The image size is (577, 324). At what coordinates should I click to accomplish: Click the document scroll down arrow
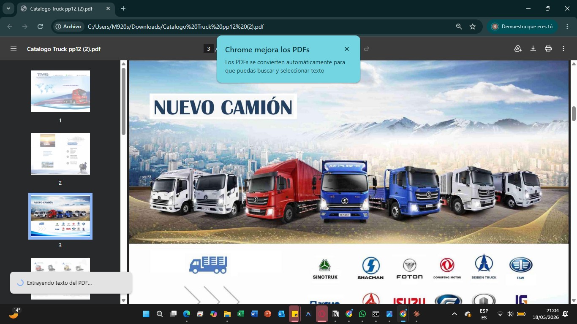click(574, 300)
